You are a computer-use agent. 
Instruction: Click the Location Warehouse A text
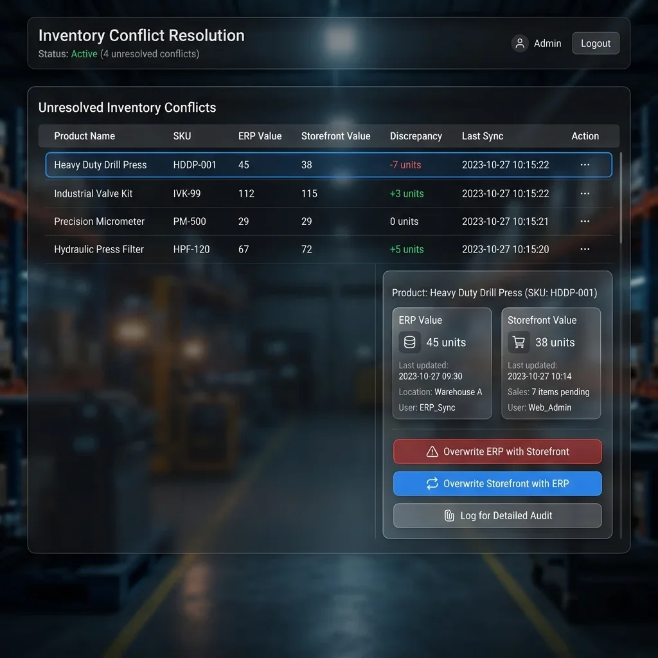[440, 392]
